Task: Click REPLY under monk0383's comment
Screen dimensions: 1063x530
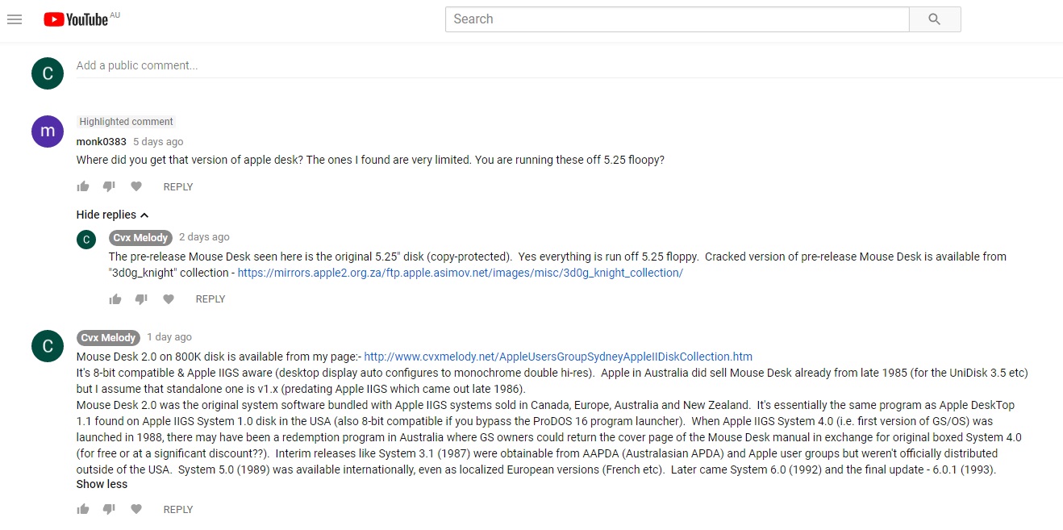Action: [x=178, y=186]
